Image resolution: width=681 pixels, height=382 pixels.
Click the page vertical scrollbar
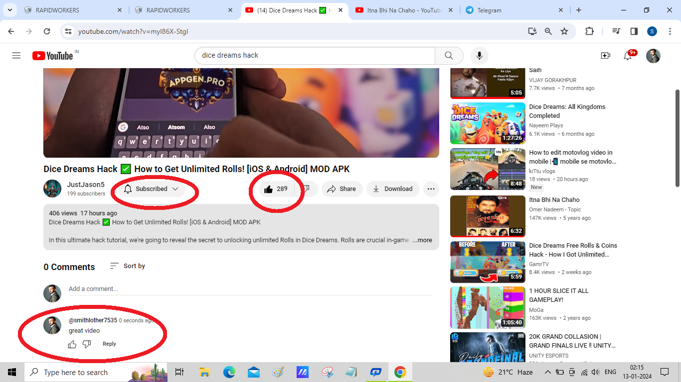[677, 138]
